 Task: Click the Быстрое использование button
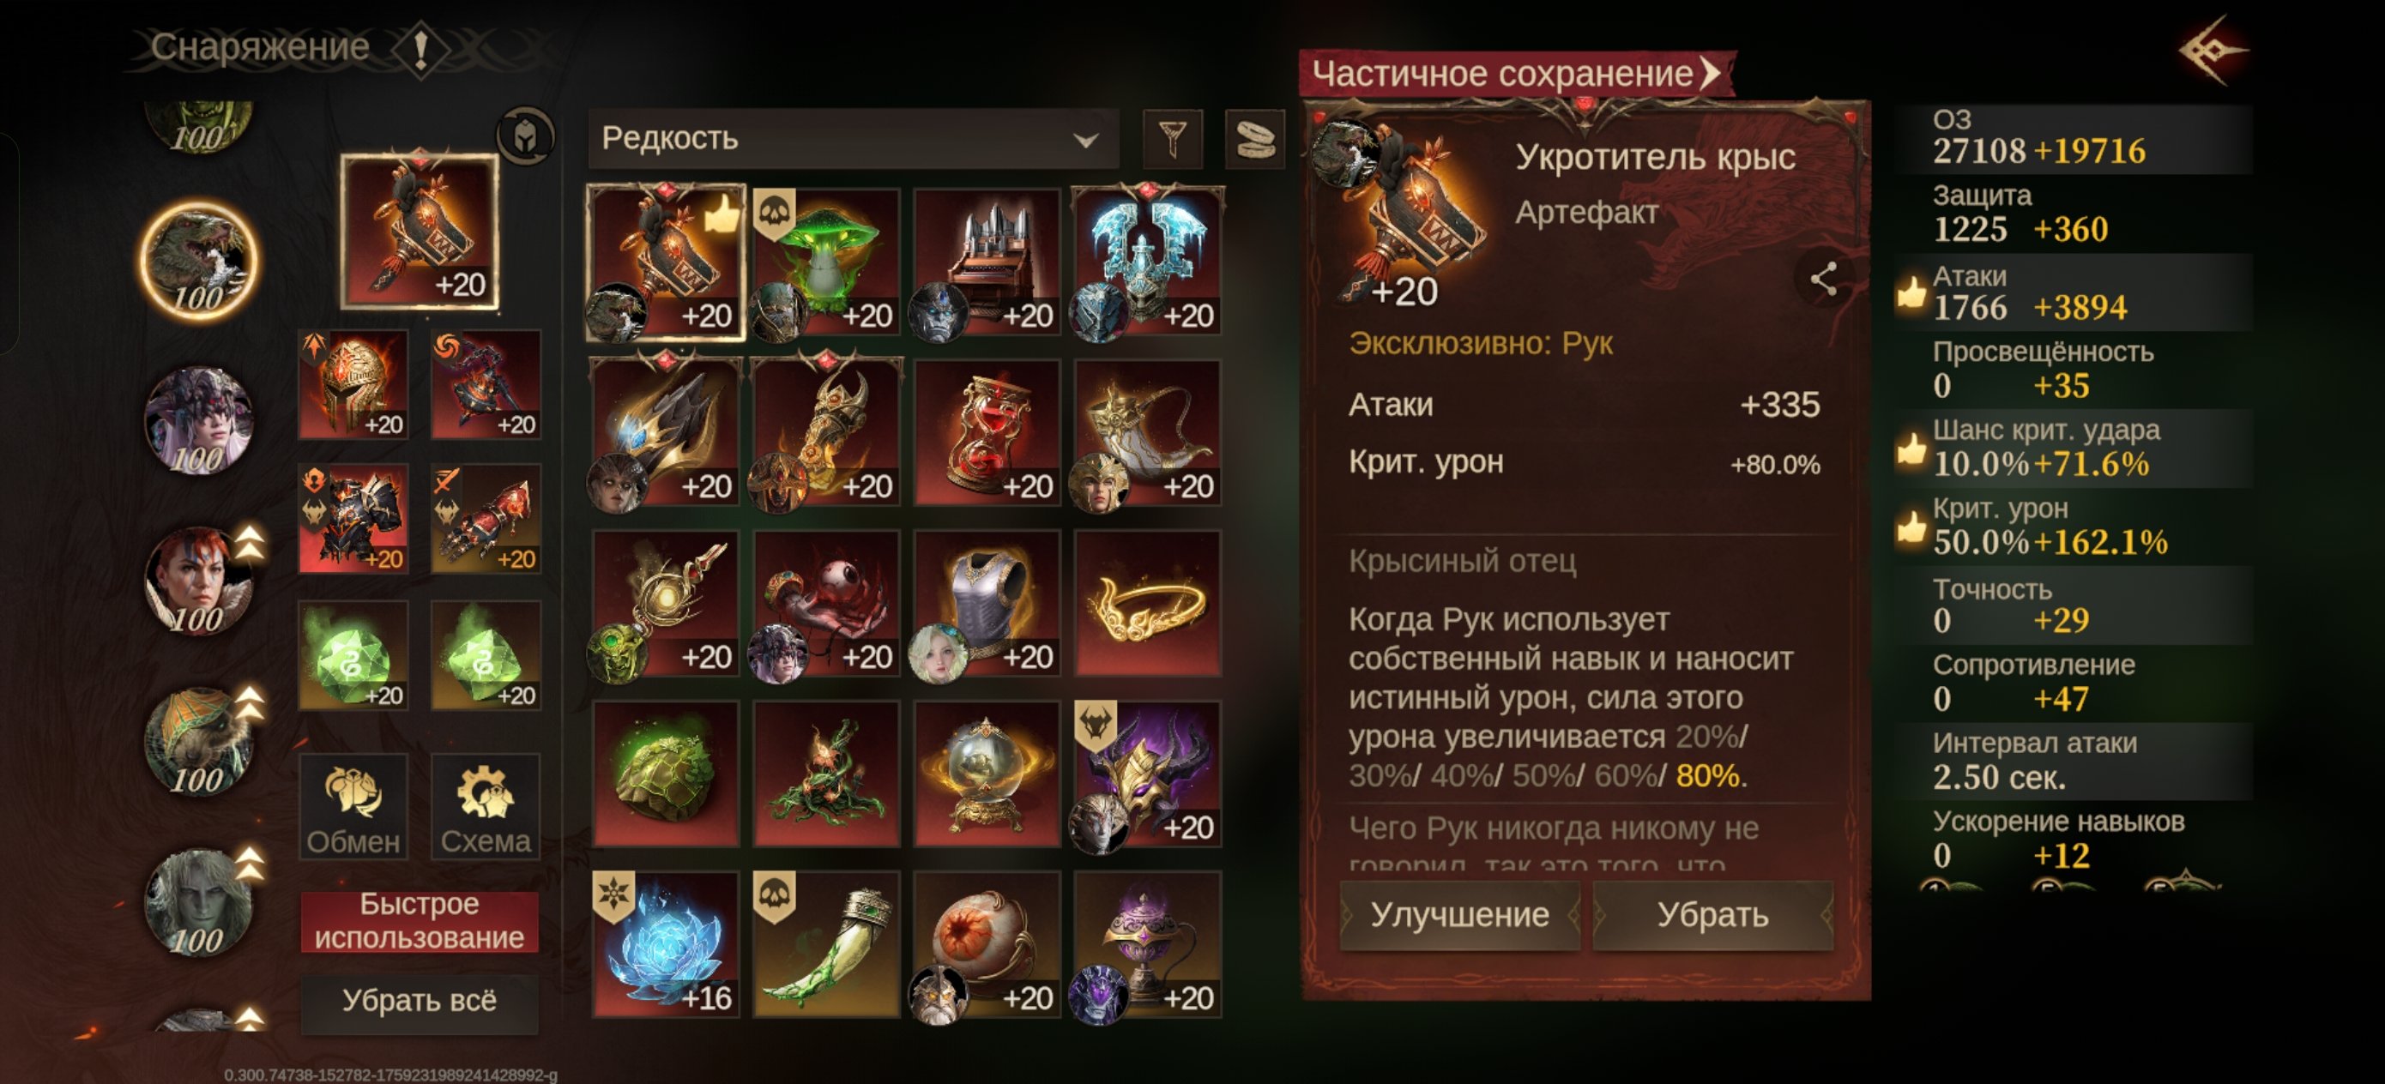[420, 921]
